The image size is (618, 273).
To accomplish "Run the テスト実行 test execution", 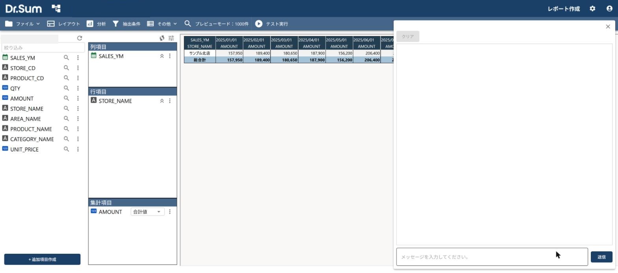I will (272, 24).
